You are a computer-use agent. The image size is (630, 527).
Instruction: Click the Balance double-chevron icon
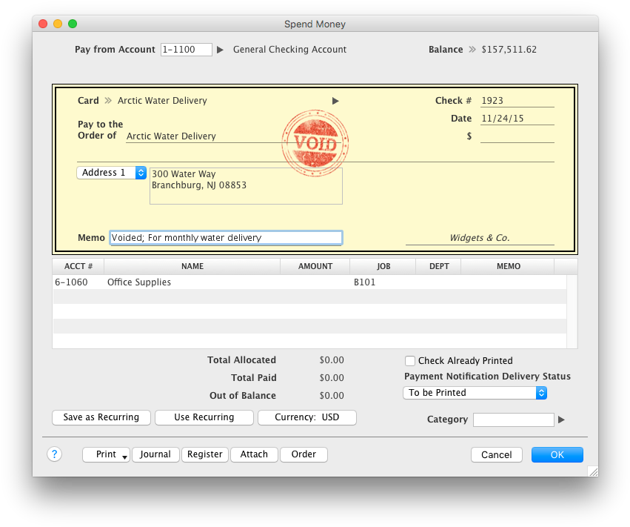[471, 50]
